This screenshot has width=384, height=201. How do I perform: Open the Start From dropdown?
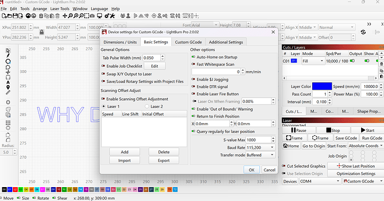(366, 146)
